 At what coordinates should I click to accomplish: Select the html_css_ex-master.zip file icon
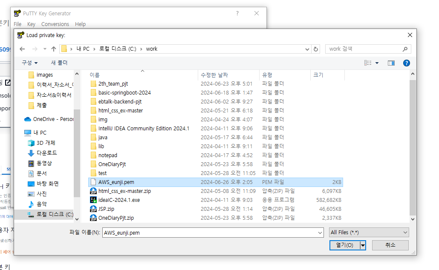click(x=93, y=191)
